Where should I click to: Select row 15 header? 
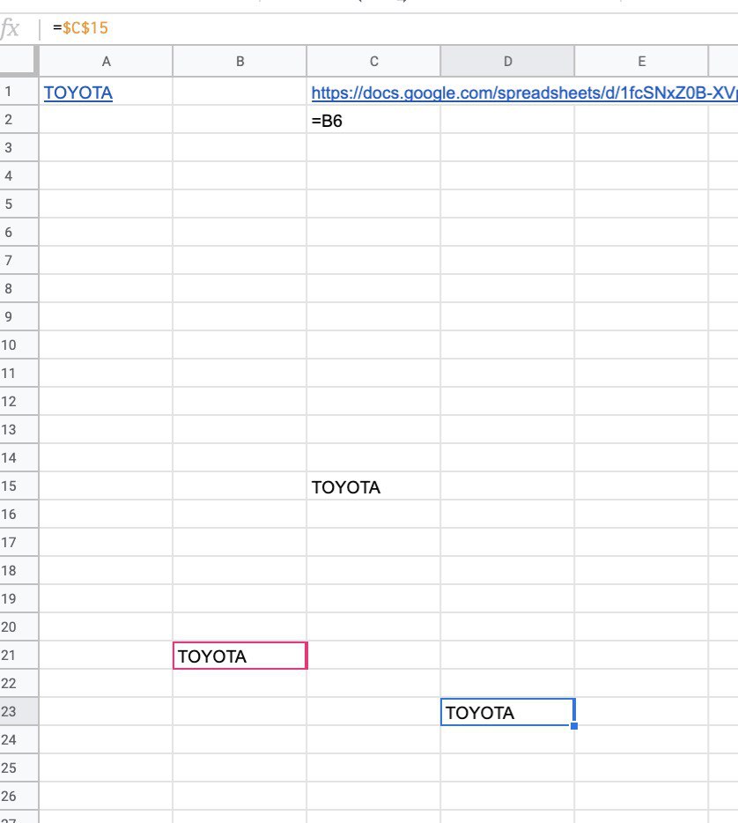18,486
